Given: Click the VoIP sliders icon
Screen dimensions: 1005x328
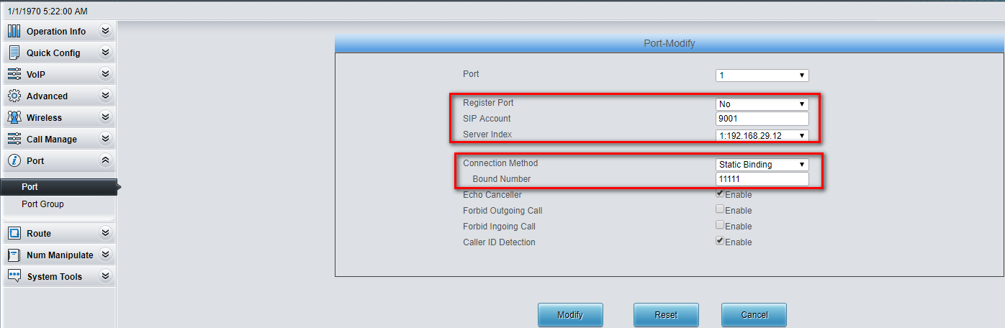Looking at the screenshot, I should [14, 74].
